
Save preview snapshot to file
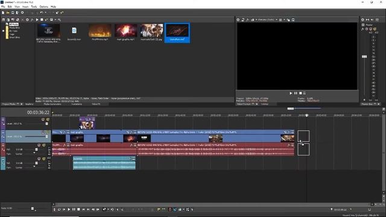[x=293, y=20]
